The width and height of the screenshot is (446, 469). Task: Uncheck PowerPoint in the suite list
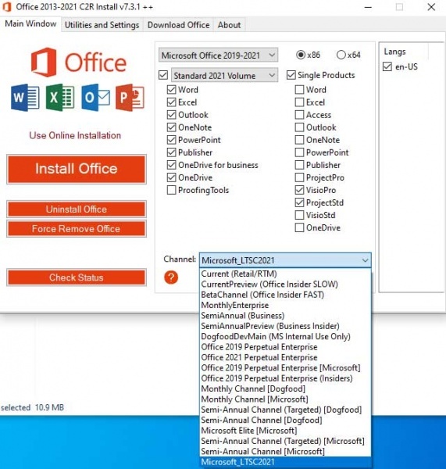[171, 140]
